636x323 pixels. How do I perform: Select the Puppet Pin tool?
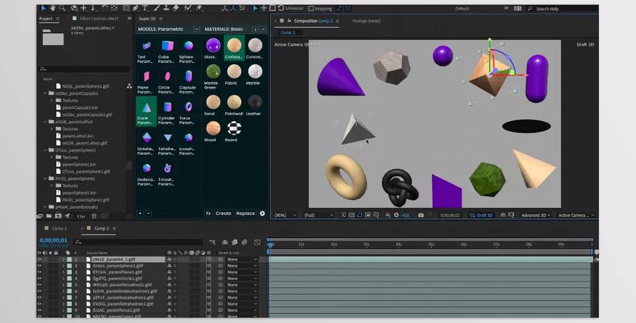[x=199, y=8]
